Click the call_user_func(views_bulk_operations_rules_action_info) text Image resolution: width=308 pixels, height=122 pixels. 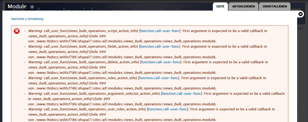coord(91,78)
